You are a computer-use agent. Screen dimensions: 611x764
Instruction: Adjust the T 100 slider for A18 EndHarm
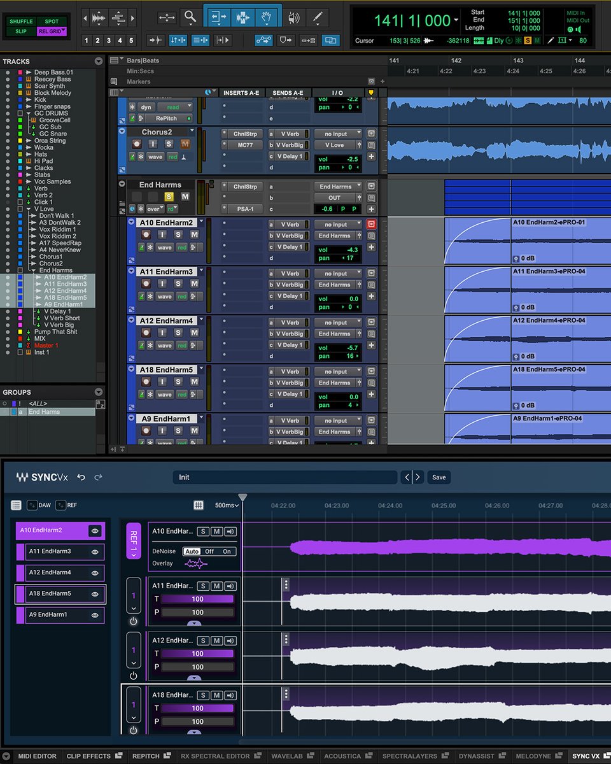coord(197,708)
